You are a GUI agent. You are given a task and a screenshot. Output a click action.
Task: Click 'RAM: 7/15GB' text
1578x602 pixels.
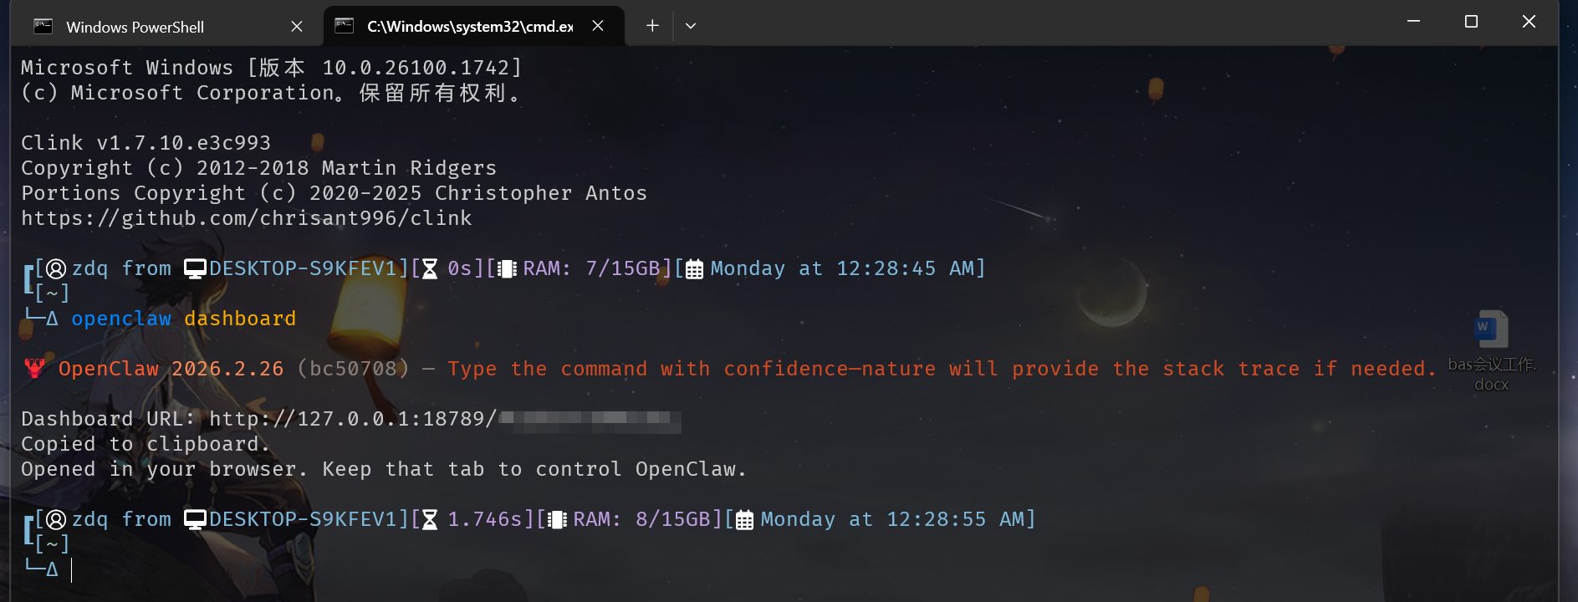[591, 268]
